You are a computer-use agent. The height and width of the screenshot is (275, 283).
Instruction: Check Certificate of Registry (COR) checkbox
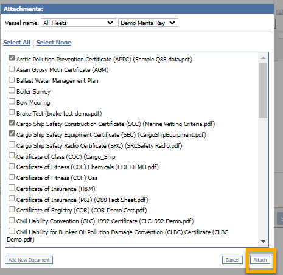(12, 209)
